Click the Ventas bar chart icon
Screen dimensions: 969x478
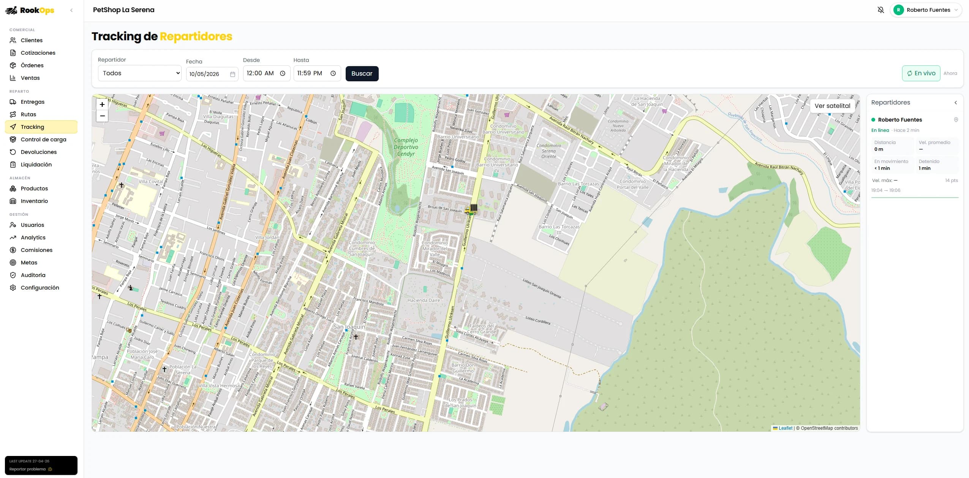[x=13, y=78]
